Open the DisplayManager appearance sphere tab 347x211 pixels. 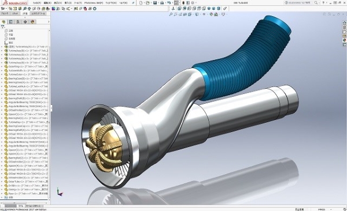click(x=32, y=22)
